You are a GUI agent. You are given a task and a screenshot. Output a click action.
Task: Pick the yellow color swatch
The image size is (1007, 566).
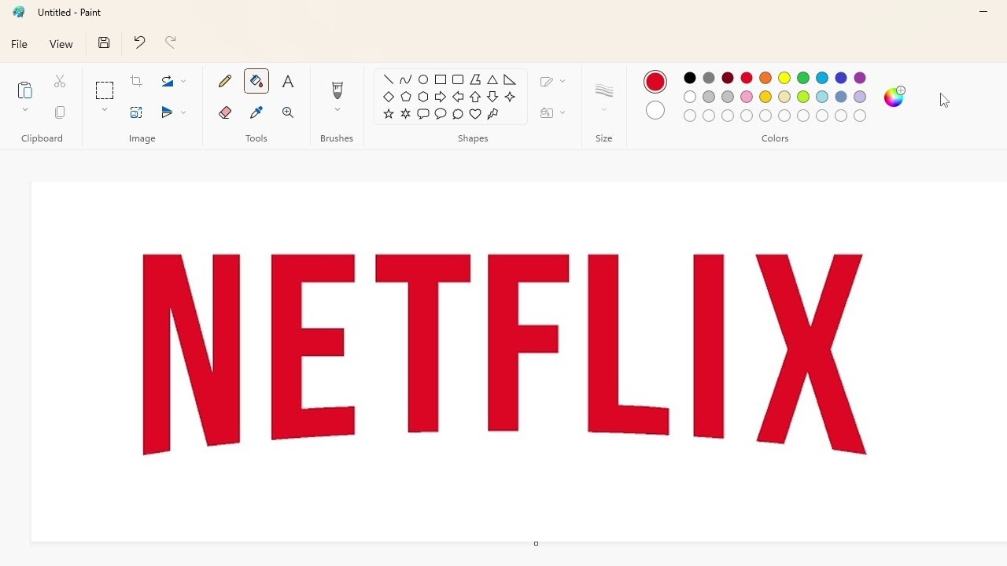click(784, 78)
